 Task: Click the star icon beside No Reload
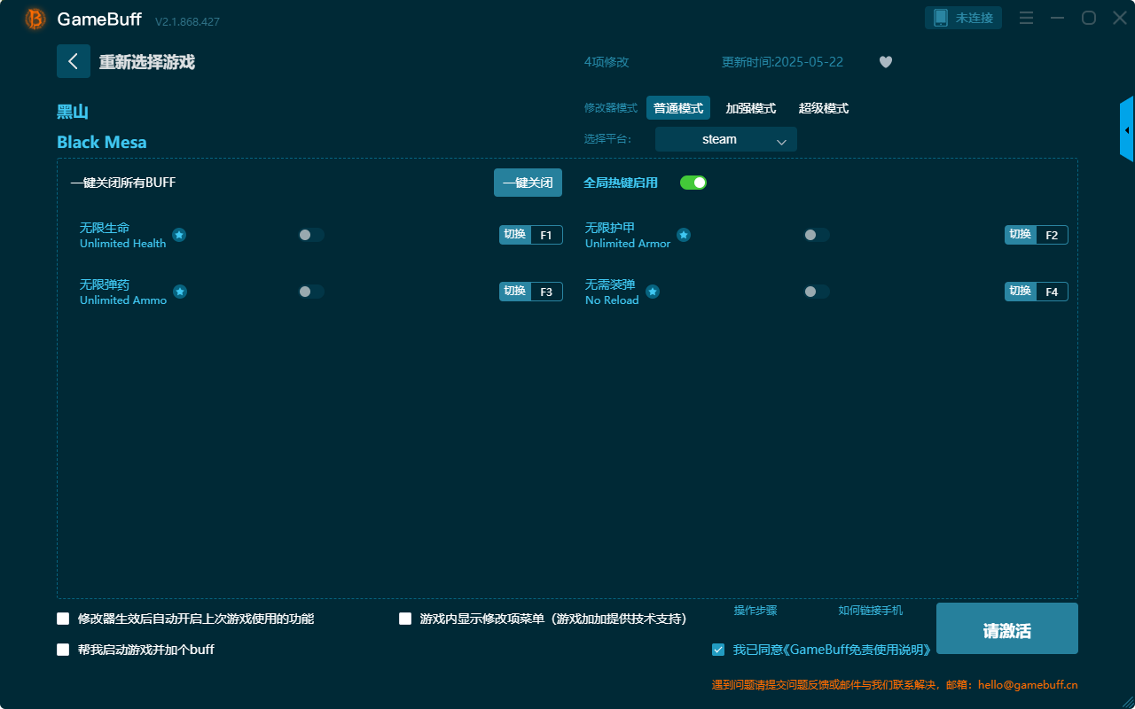652,292
